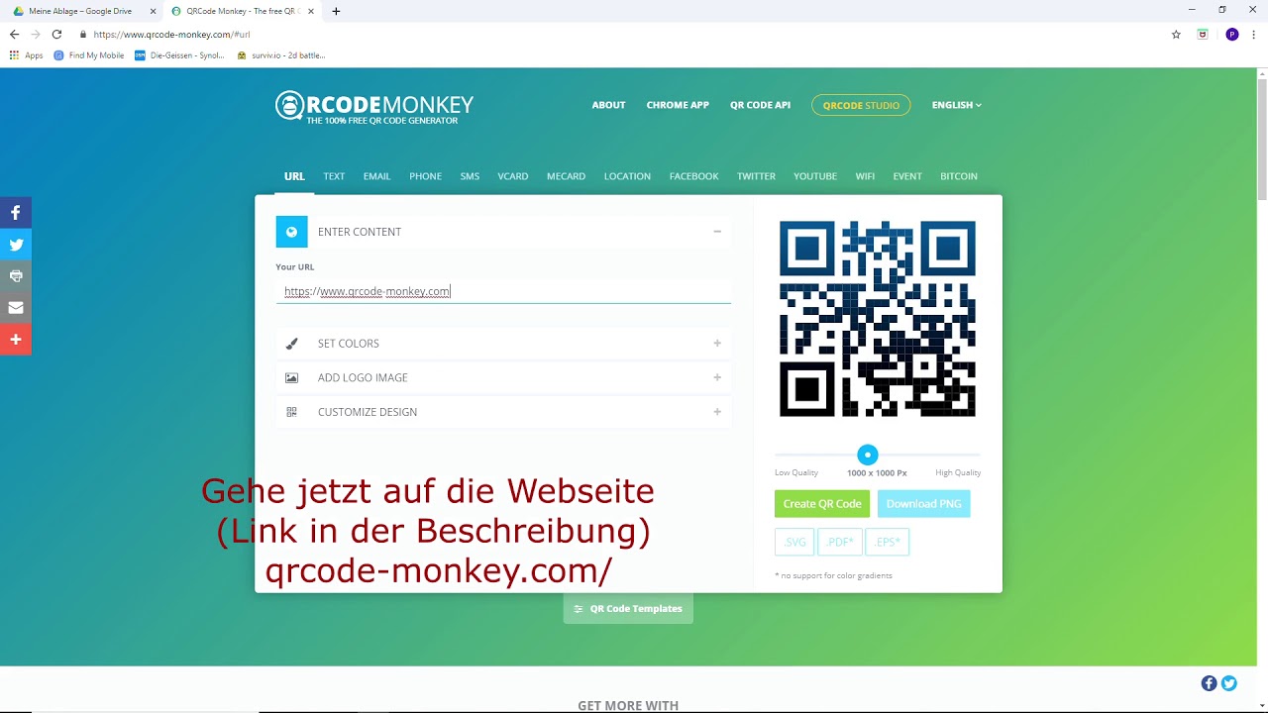Open the CHROME APP link
Screen dimensions: 1268x713
coord(678,105)
